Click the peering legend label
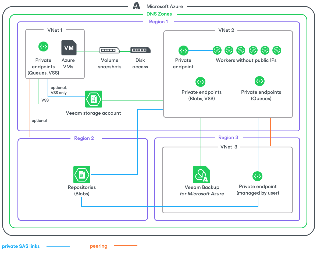Screen dimensions: 317x253 tap(99, 246)
